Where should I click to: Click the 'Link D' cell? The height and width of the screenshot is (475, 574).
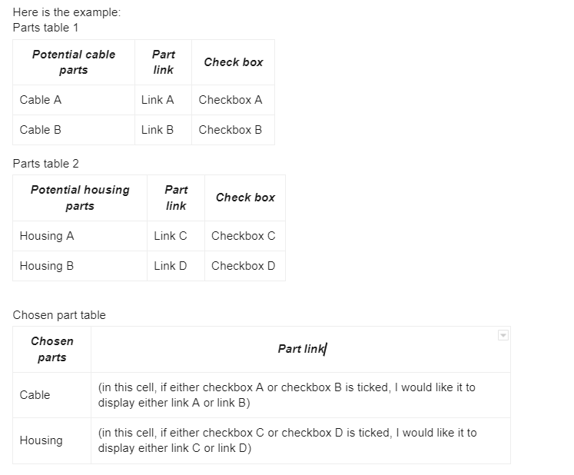tap(176, 266)
